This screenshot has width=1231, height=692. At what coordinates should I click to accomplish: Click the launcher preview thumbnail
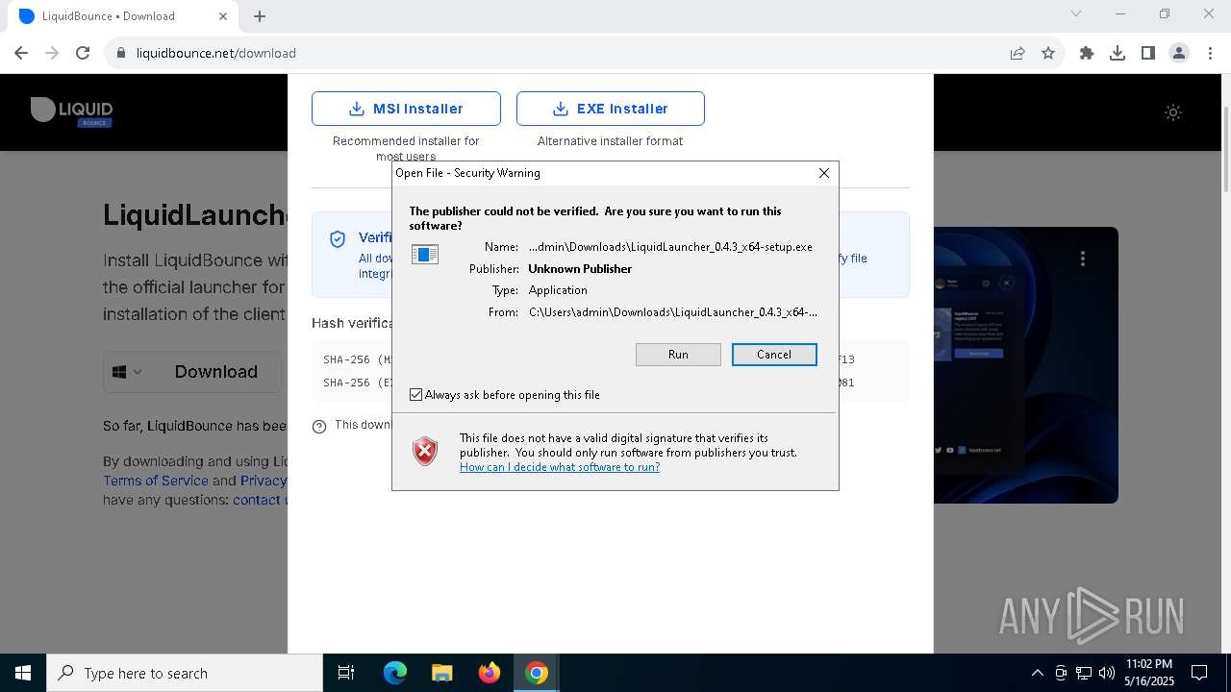click(1025, 365)
